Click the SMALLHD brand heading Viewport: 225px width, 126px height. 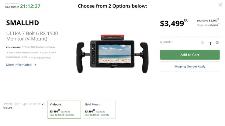22,23
